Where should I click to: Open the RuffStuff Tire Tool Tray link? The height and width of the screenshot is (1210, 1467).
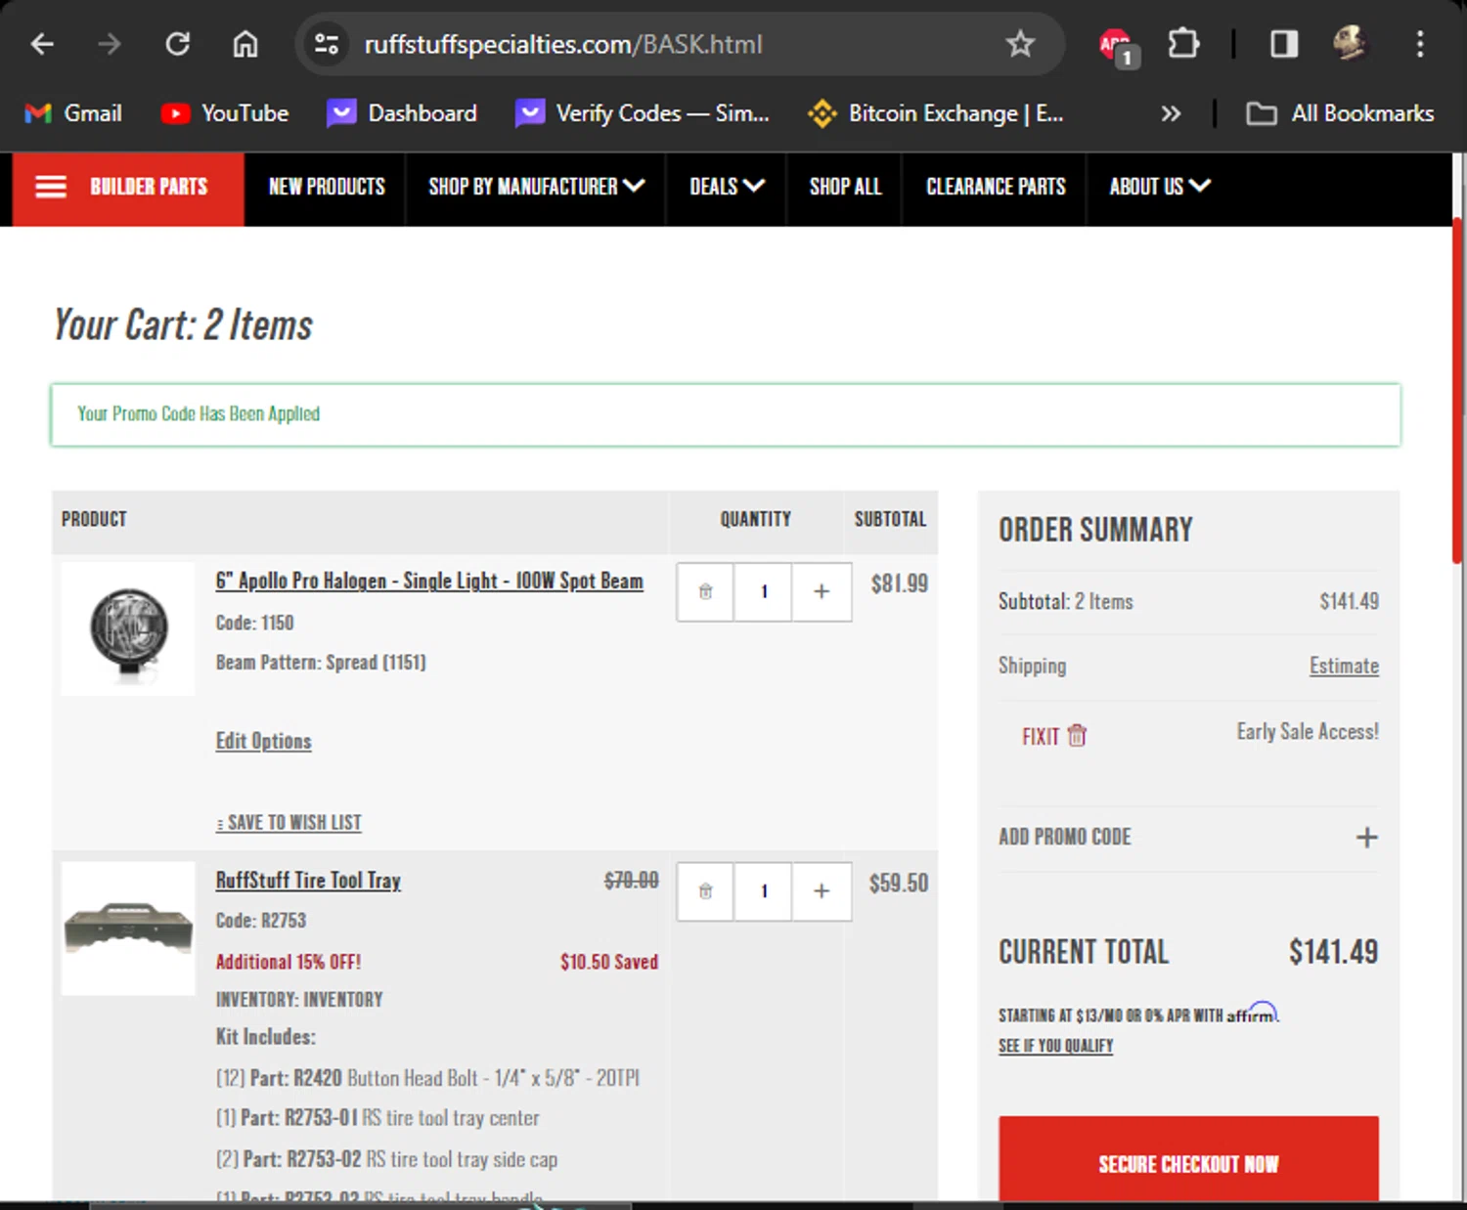[x=308, y=881]
